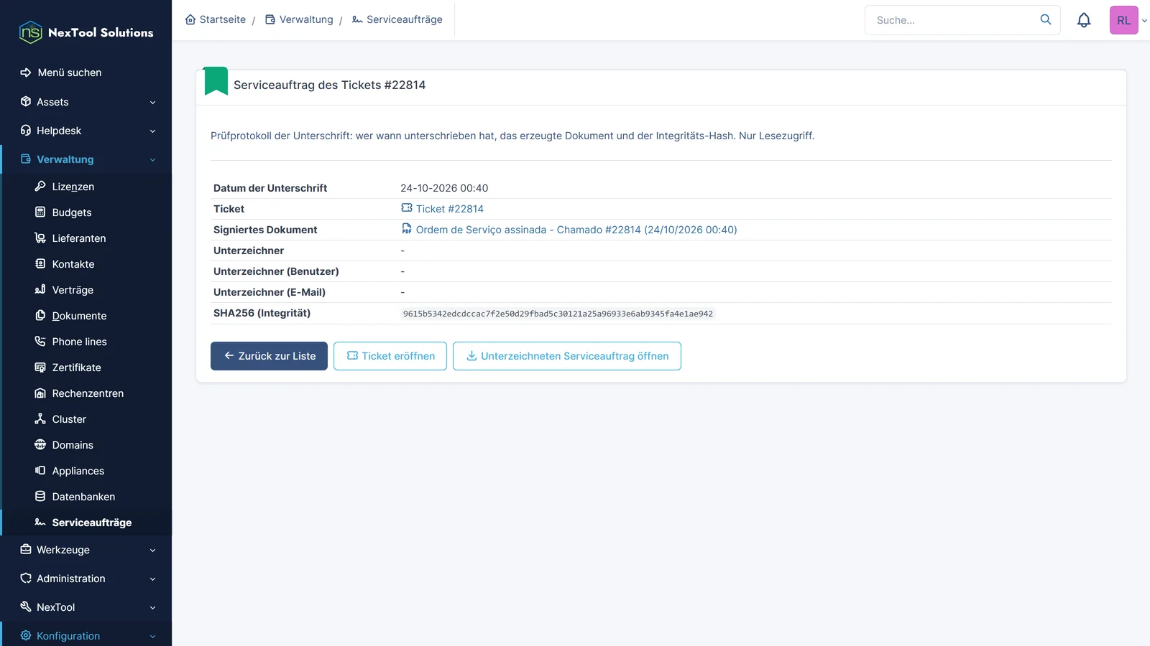The image size is (1150, 646).
Task: Focus the Suche search field
Action: (962, 20)
